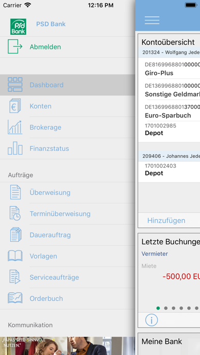The width and height of the screenshot is (200, 355).
Task: Tap the Meine Bank card heading
Action: coord(162,341)
